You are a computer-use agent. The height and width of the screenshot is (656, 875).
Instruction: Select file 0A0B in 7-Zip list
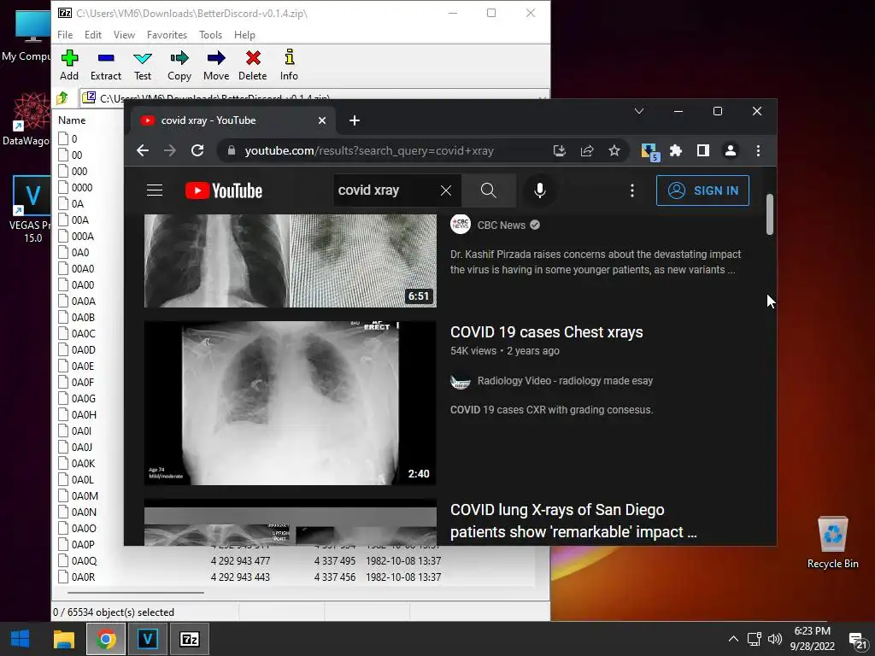(x=83, y=318)
